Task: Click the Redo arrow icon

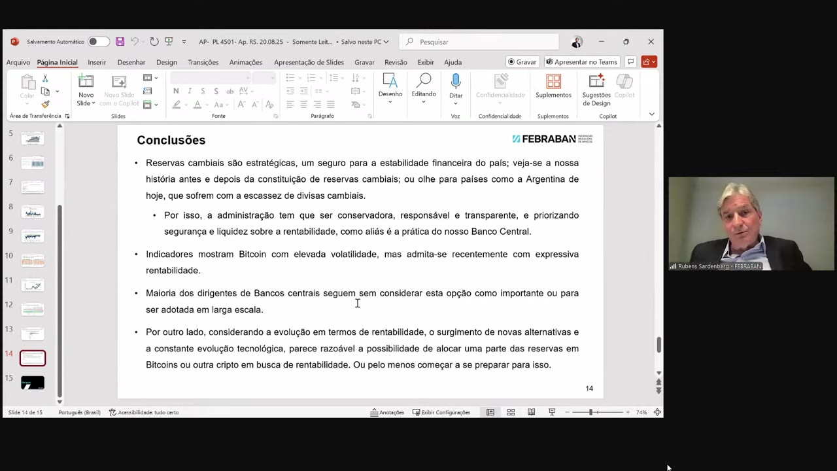Action: click(154, 42)
